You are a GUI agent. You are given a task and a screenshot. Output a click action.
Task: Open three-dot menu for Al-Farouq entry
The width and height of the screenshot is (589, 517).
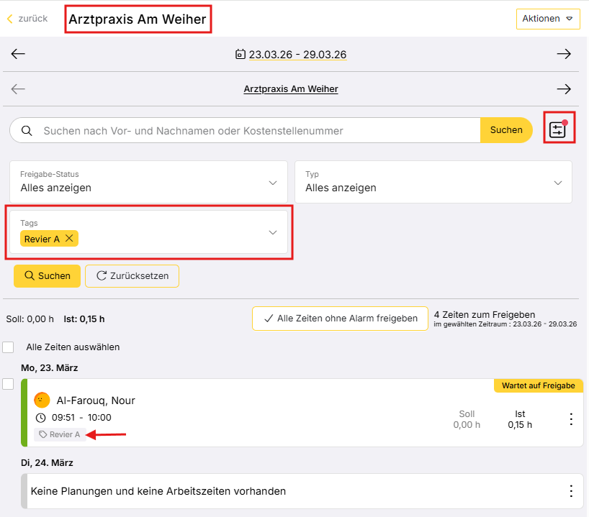pos(571,419)
